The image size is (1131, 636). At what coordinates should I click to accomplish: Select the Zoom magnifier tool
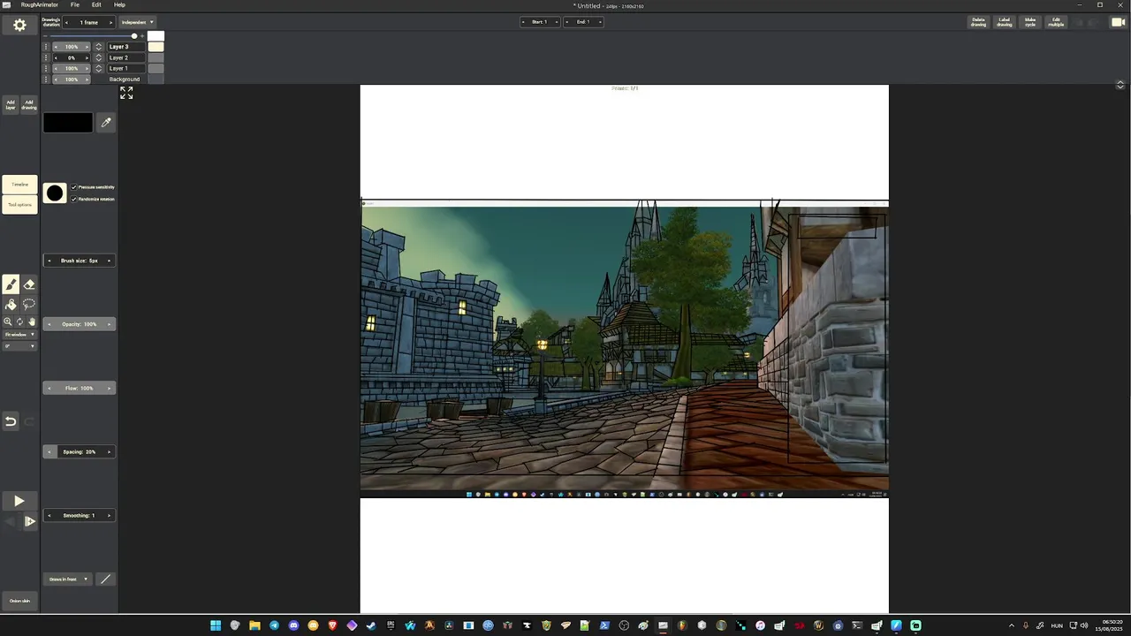pos(8,322)
